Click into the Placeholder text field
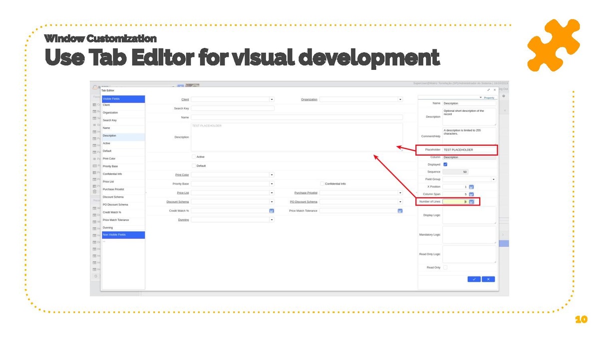Image resolution: width=599 pixels, height=337 pixels. click(x=469, y=150)
